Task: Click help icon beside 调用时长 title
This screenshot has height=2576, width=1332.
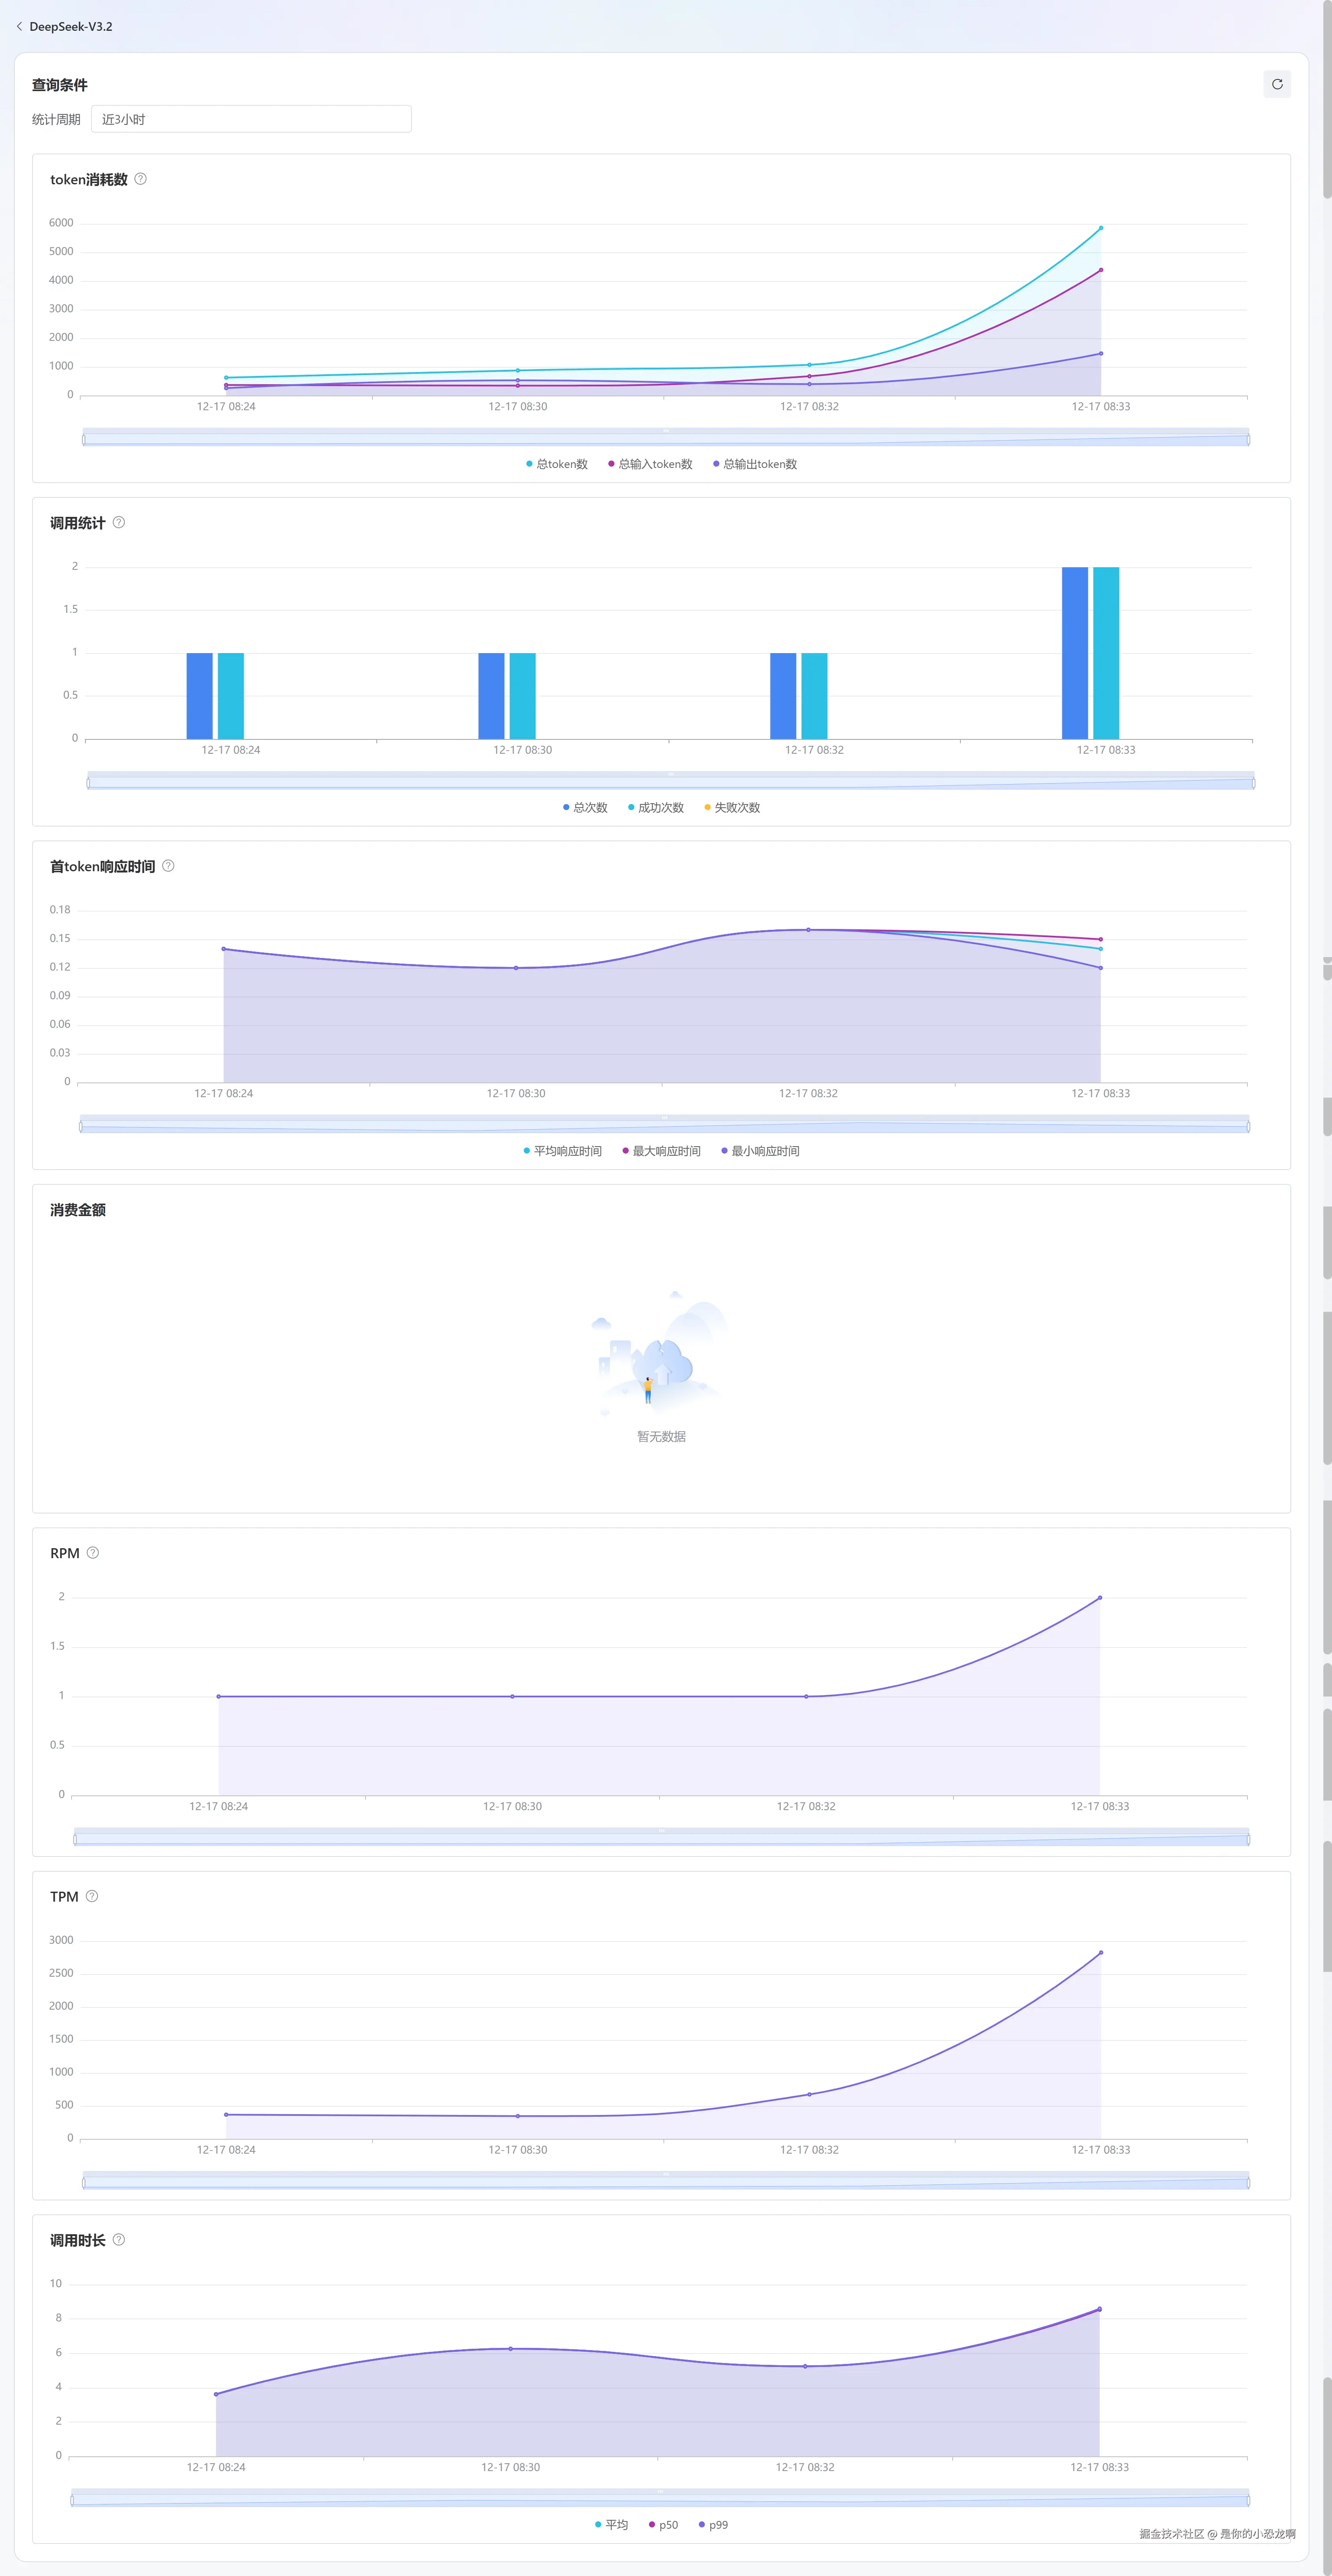Action: (119, 2239)
